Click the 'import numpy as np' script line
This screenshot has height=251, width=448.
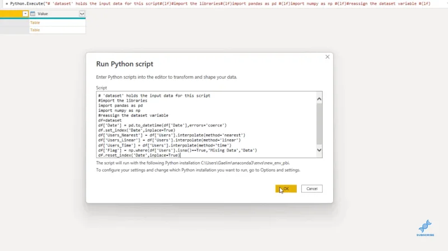(x=119, y=110)
